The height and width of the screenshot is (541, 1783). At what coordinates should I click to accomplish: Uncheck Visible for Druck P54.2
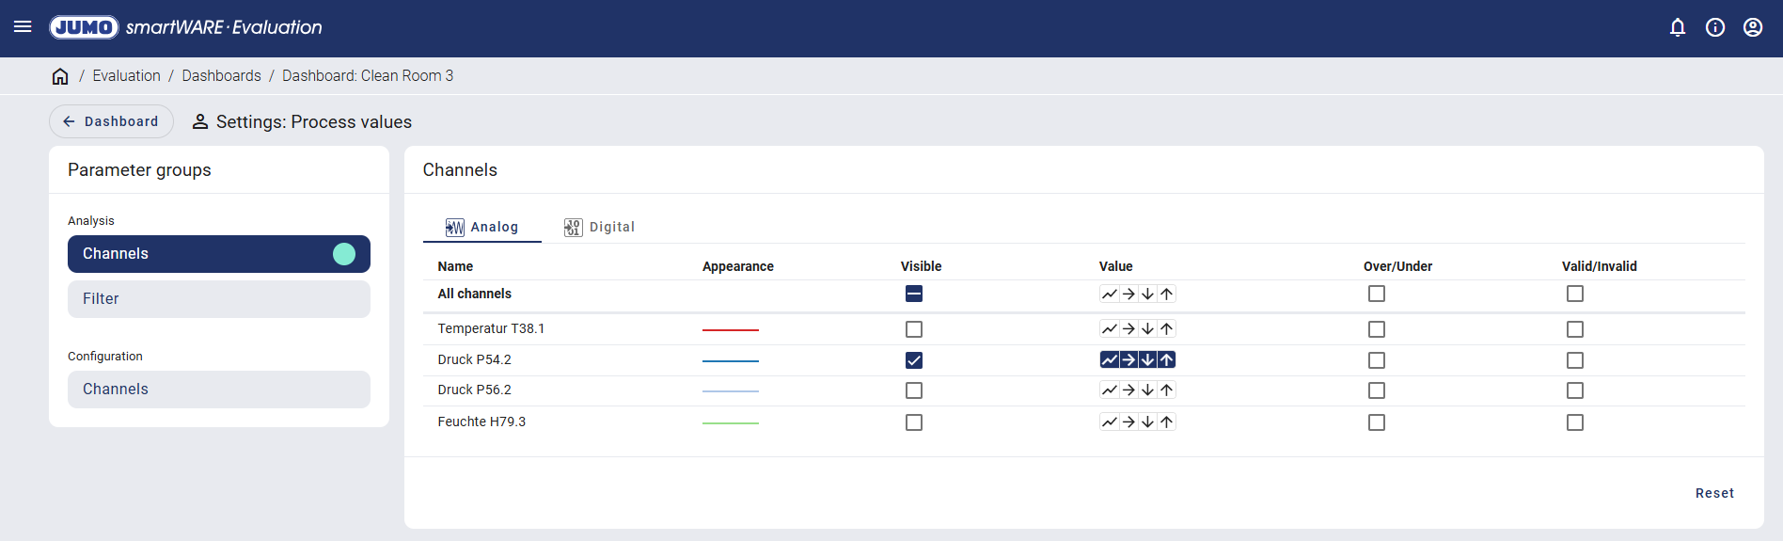pos(914,360)
